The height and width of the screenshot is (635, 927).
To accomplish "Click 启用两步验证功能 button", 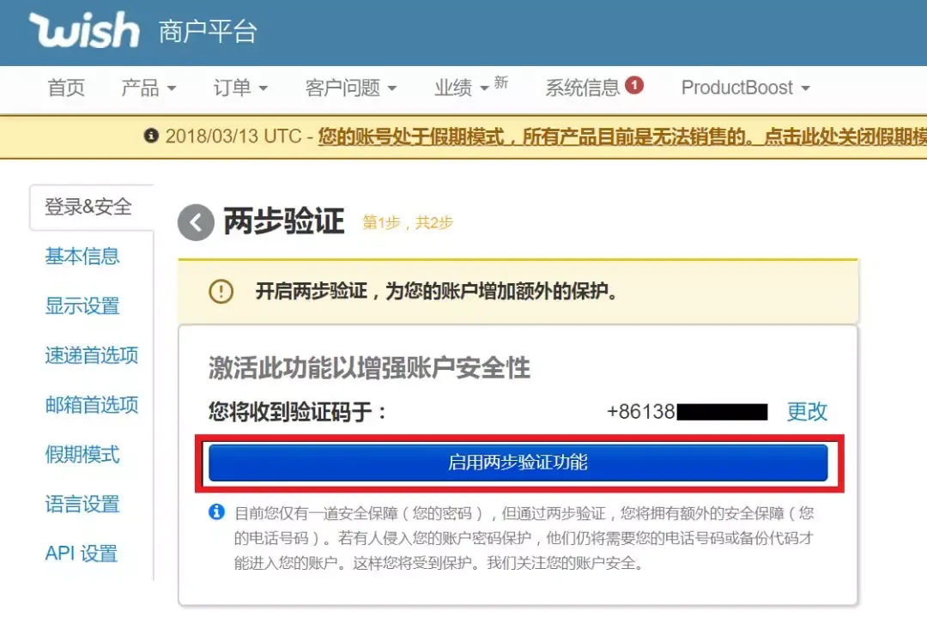I will coord(518,463).
